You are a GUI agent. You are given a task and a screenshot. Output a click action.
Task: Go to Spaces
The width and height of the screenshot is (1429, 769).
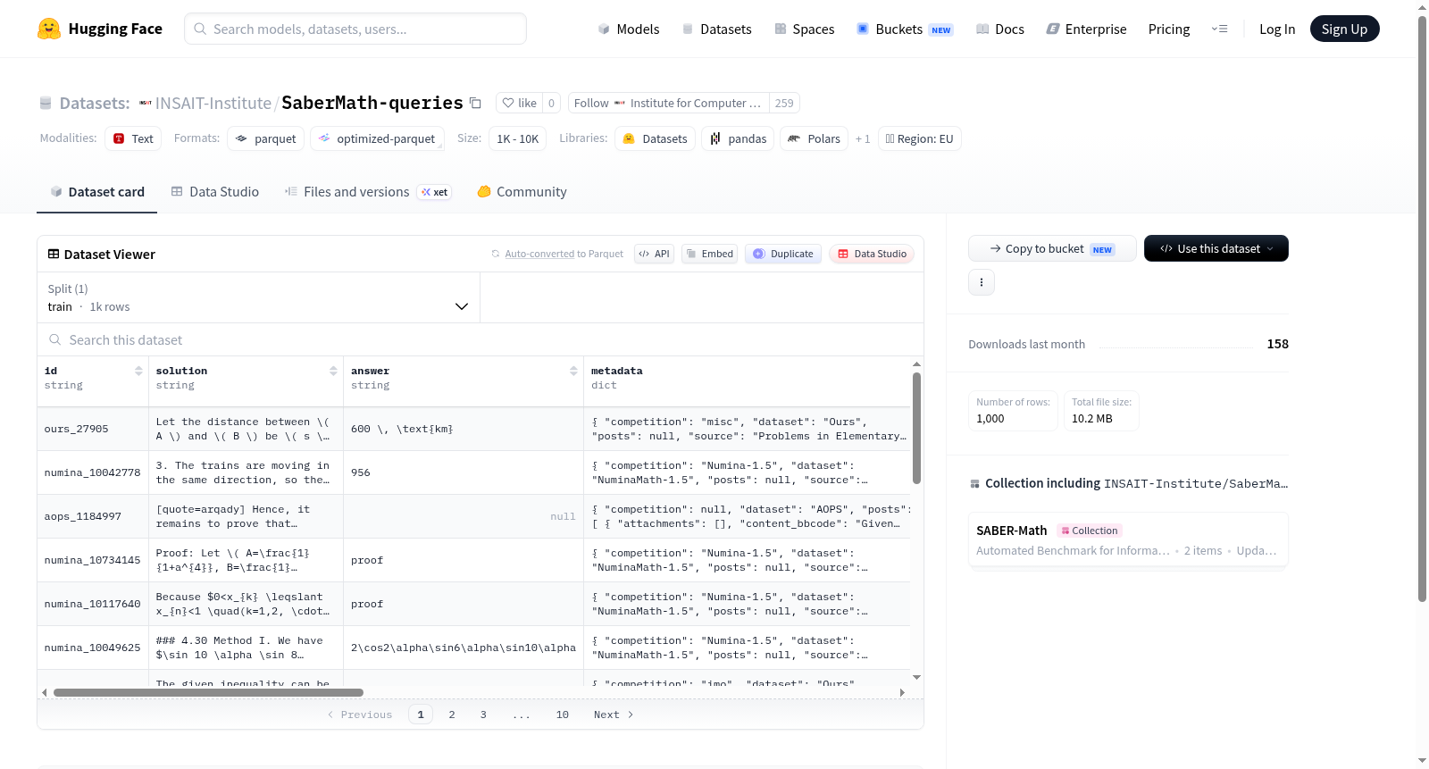(805, 29)
